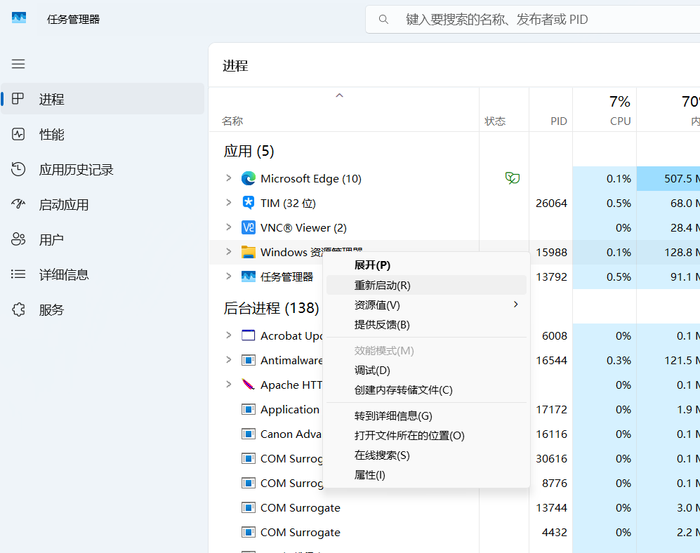
Task: Click the Windows Explorer folder icon
Action: pyautogui.click(x=249, y=252)
